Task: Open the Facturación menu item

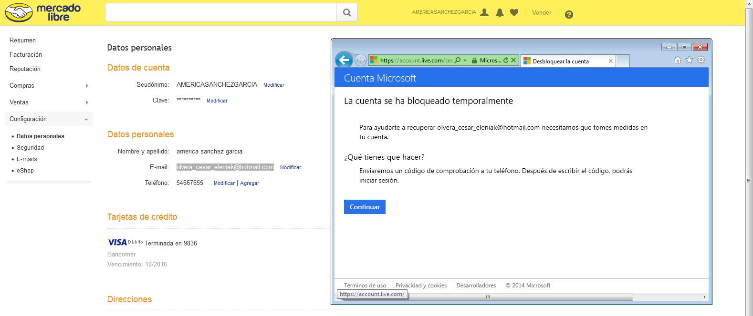Action: click(x=26, y=55)
